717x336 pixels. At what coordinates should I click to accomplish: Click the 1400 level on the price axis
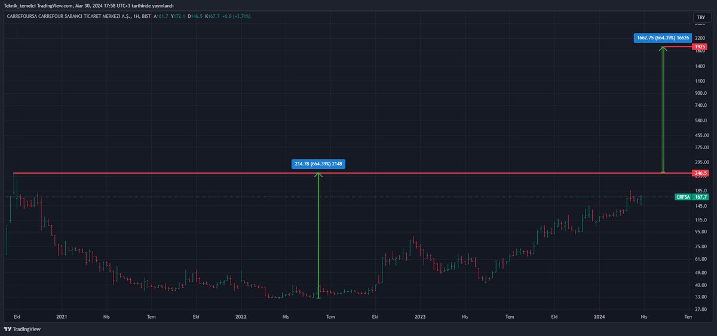[x=700, y=66]
